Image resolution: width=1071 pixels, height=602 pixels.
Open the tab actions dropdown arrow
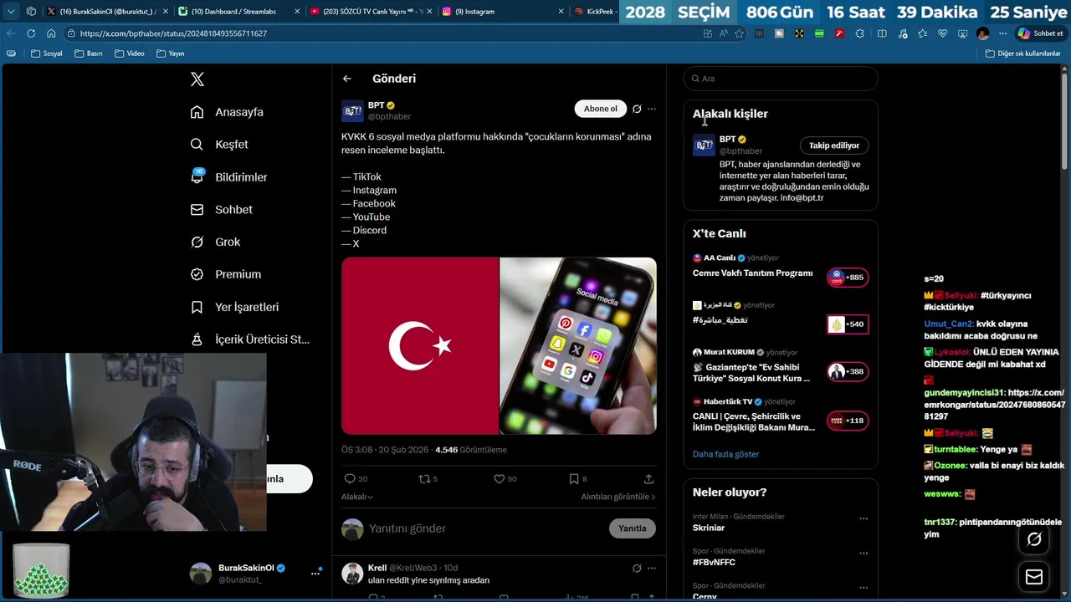[x=11, y=12]
